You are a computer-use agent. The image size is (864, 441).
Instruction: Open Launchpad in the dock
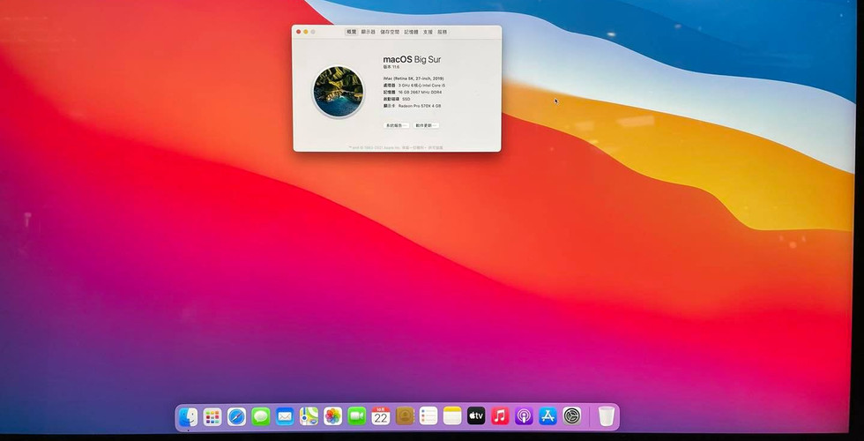[x=212, y=416]
